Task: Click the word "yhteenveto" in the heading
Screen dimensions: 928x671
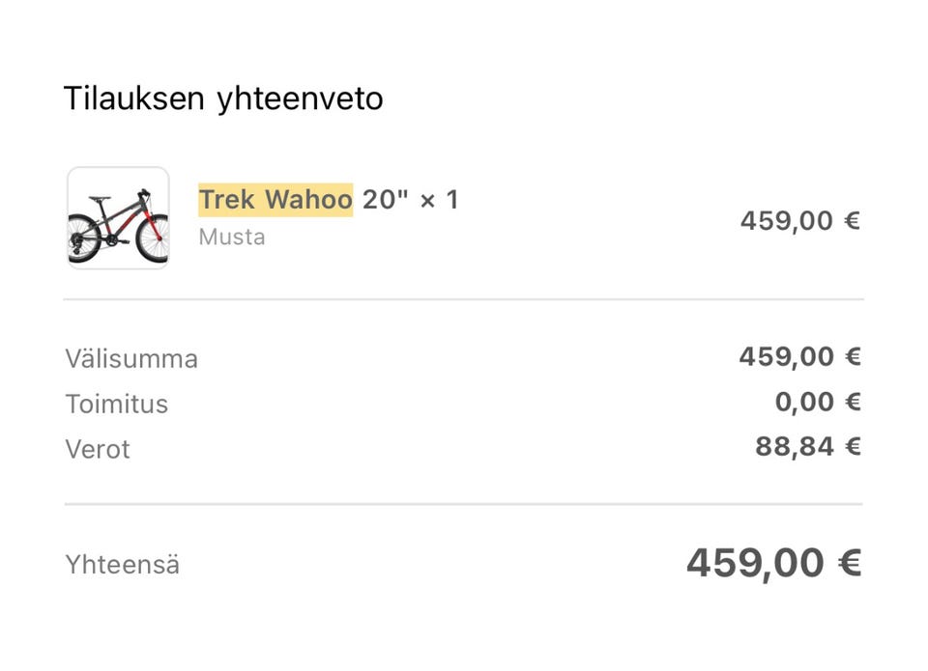Action: (301, 98)
